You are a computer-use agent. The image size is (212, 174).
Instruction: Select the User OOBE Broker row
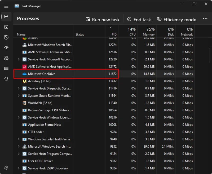[104, 161]
